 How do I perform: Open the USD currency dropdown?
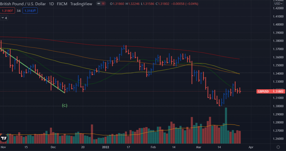(278, 4)
